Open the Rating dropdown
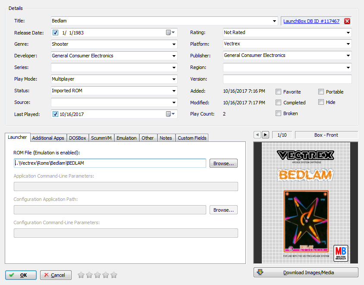The width and height of the screenshot is (364, 285). tap(348, 32)
